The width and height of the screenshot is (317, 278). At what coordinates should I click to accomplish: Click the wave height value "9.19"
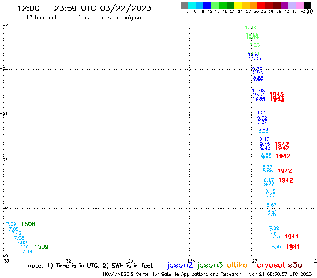tap(264, 139)
